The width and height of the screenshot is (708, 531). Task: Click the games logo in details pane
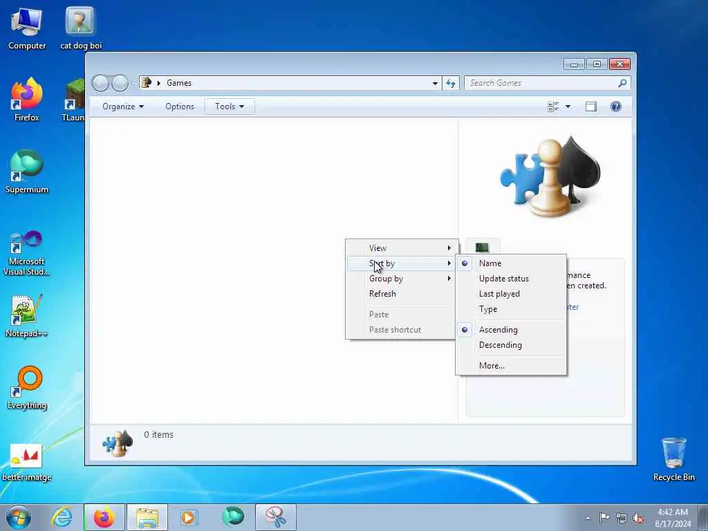pos(118,442)
